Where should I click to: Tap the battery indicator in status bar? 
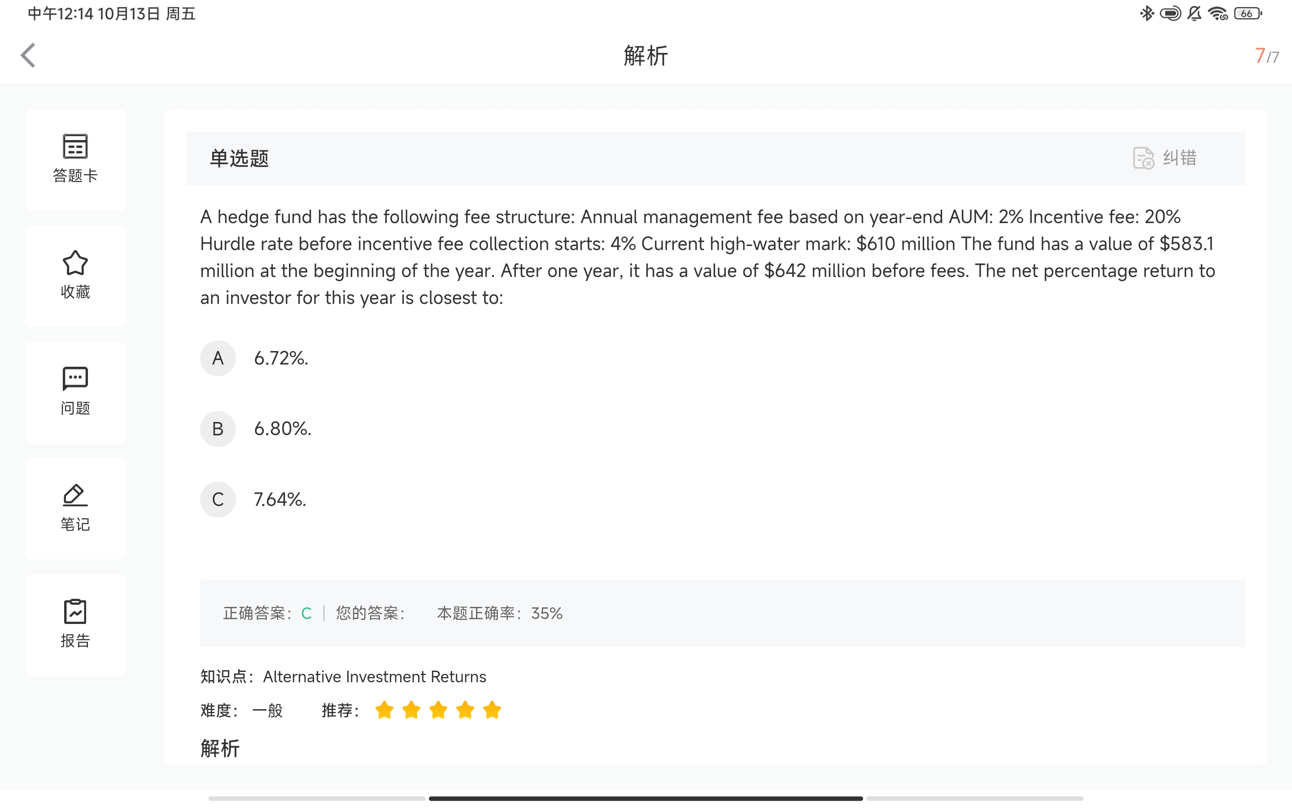1248,13
